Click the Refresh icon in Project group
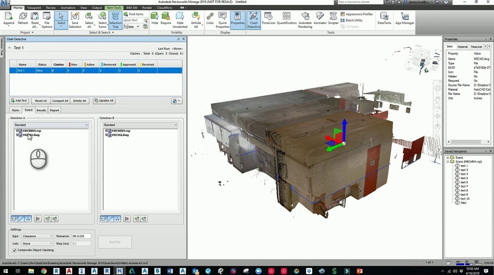 point(23,19)
